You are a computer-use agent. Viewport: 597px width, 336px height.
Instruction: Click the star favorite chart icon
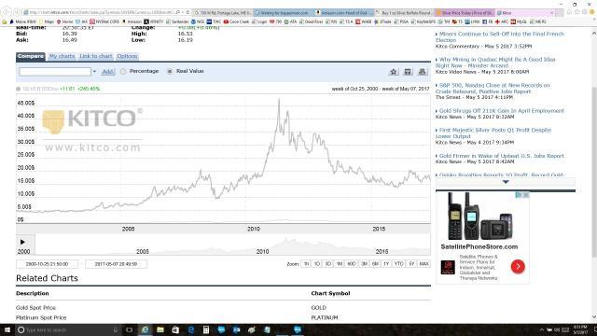[x=394, y=72]
